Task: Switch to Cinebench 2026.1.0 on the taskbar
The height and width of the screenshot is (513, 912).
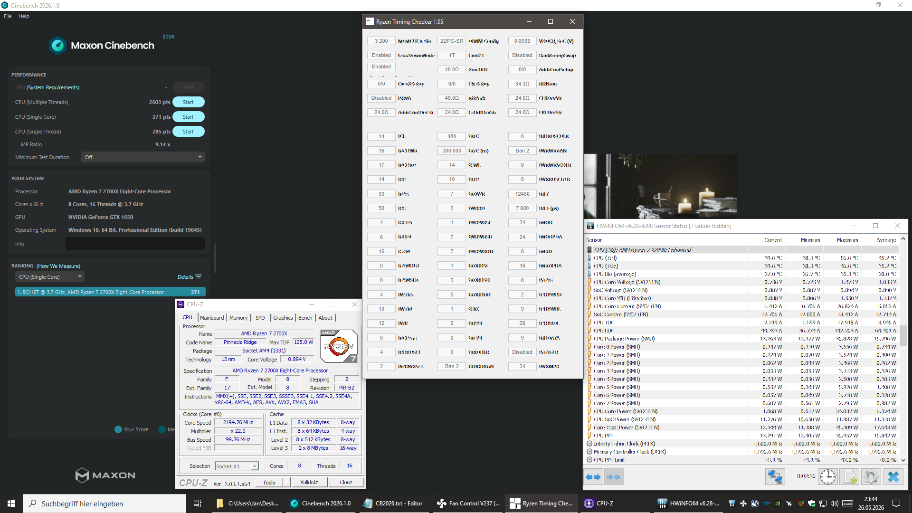Action: click(x=321, y=503)
